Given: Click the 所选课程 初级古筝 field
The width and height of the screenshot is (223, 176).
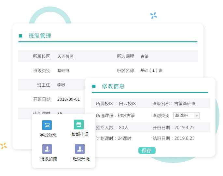Looking at the screenshot, I should coord(115,116).
